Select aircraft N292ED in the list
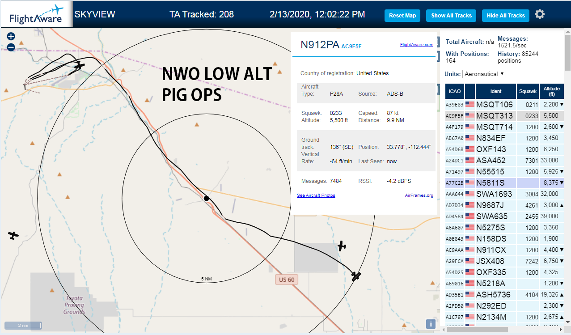Screen dimensions: 571x335 coord(505,305)
